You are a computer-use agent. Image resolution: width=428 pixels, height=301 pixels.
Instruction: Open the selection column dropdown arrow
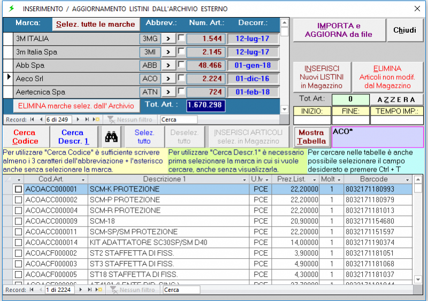[19, 180]
